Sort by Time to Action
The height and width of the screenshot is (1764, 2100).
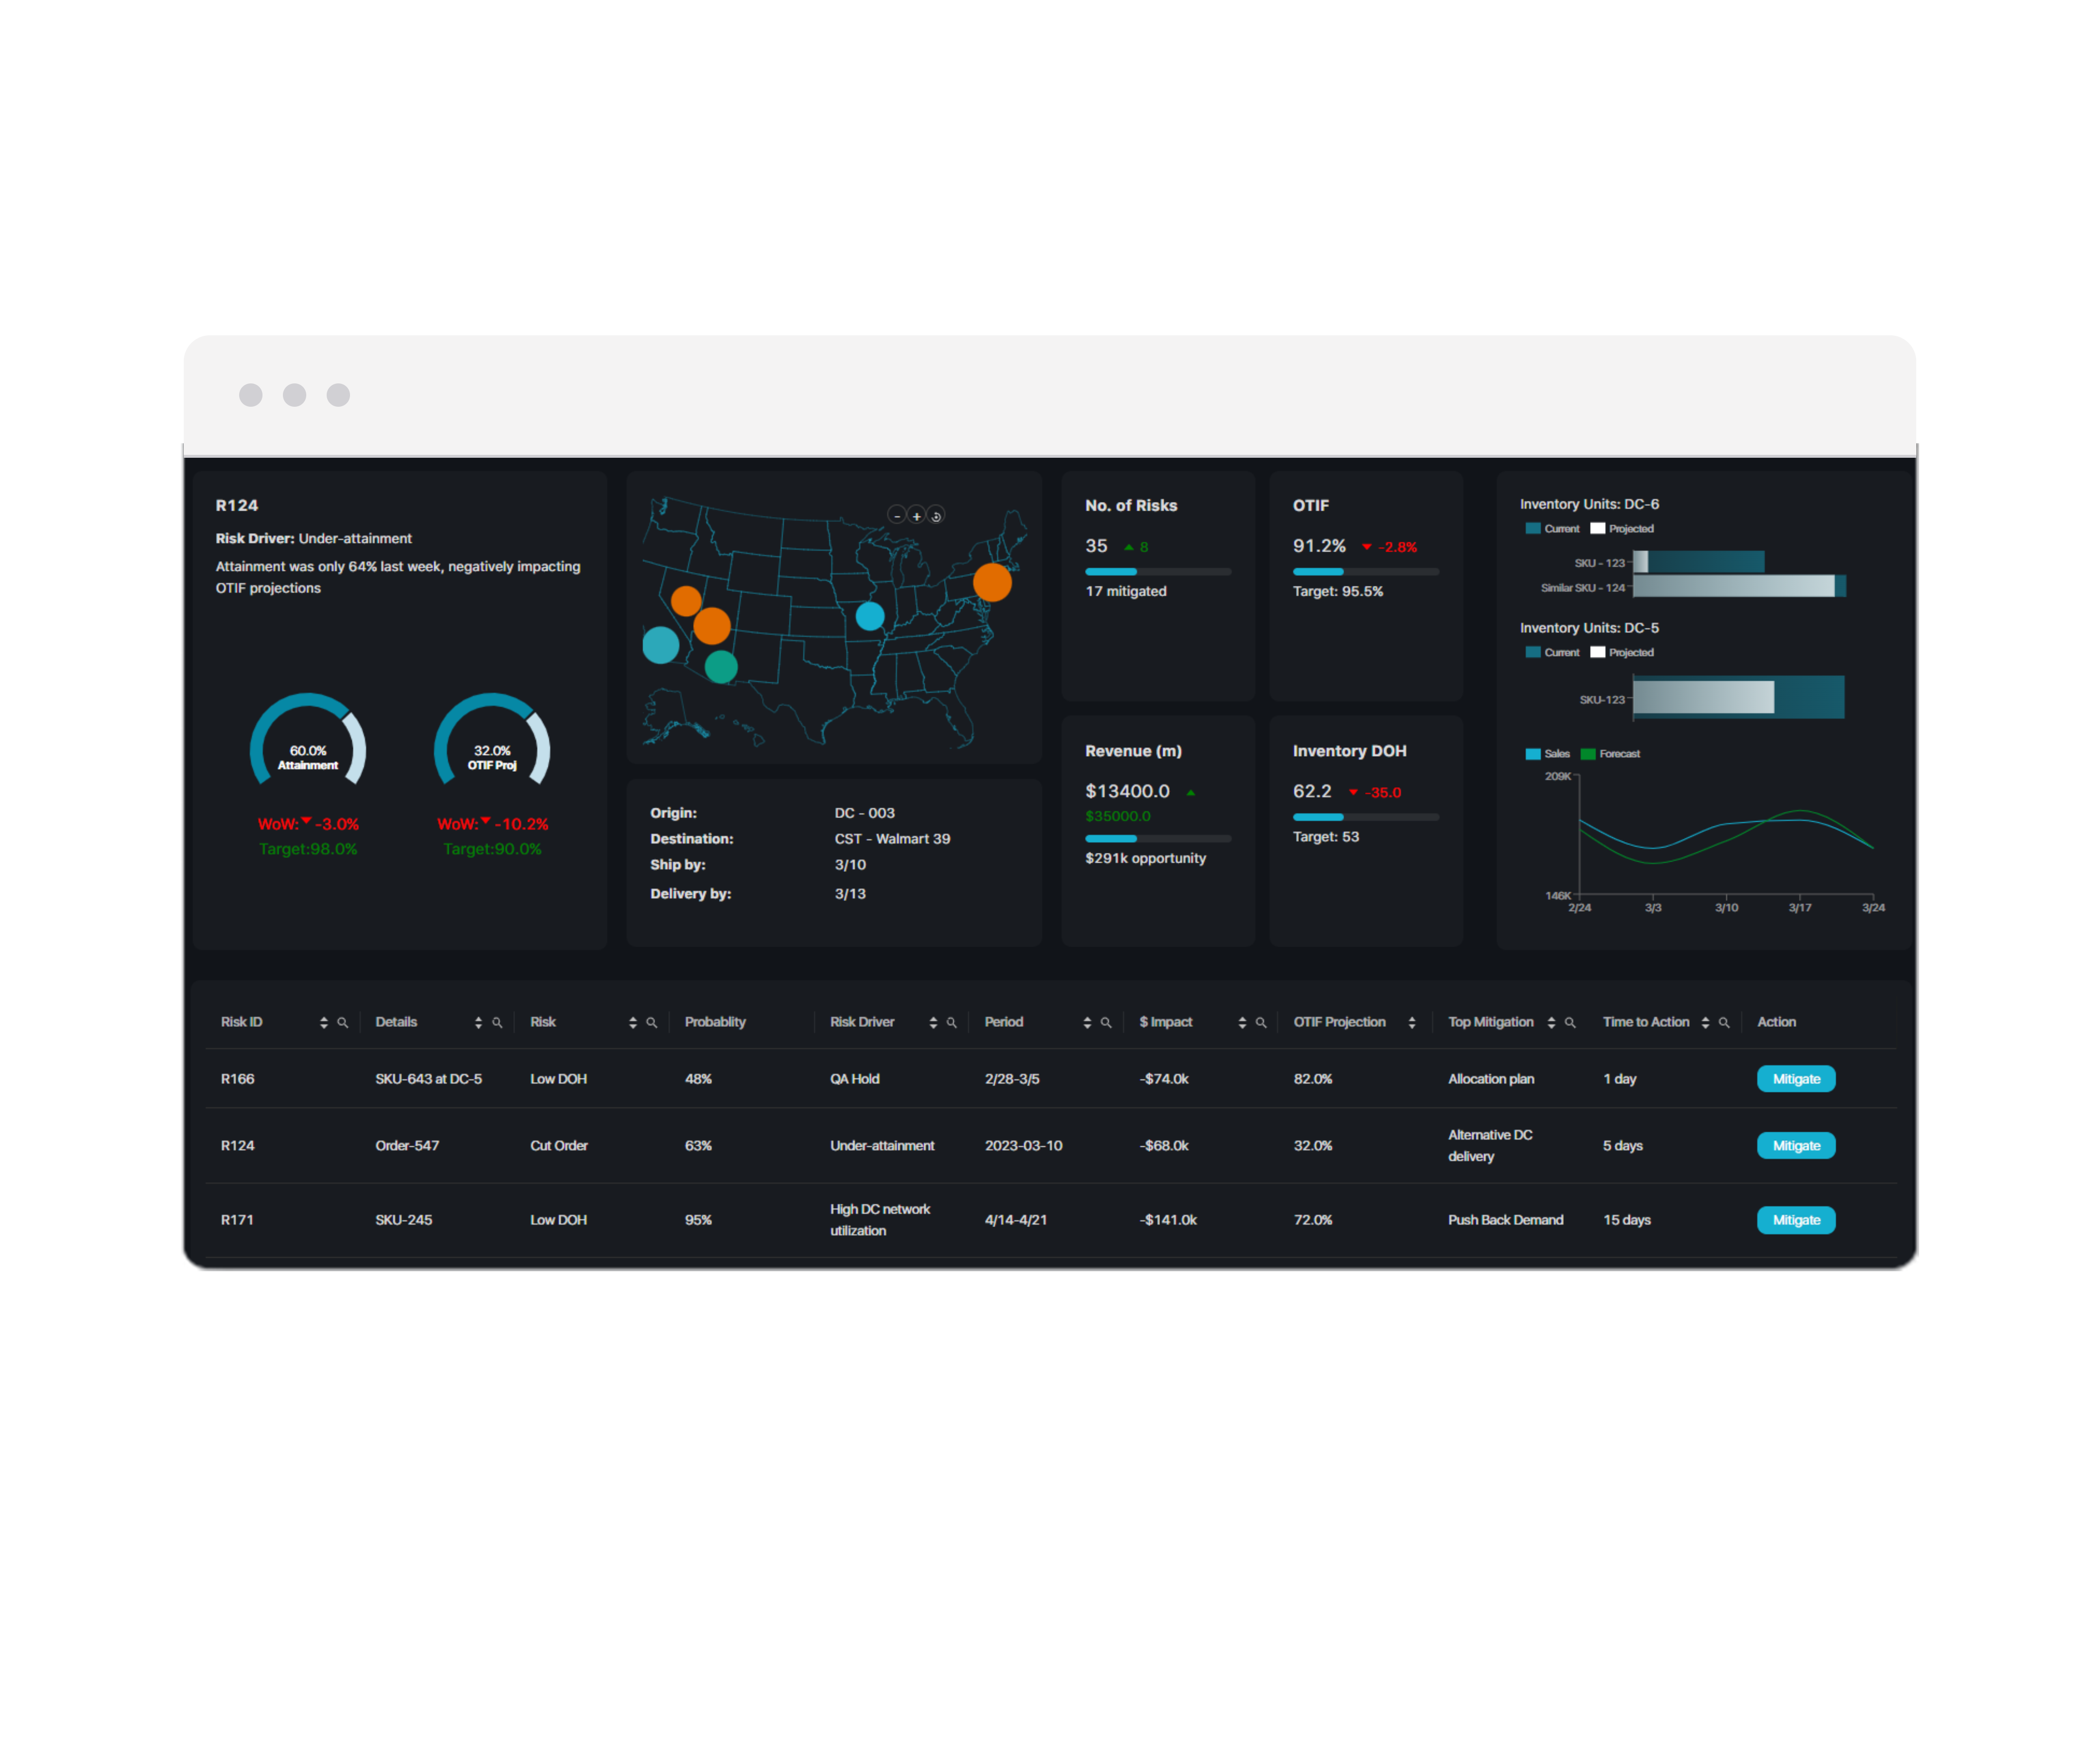pos(1705,1022)
